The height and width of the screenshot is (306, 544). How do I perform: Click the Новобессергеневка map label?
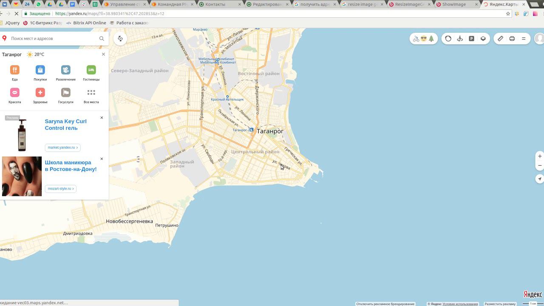coord(129,221)
